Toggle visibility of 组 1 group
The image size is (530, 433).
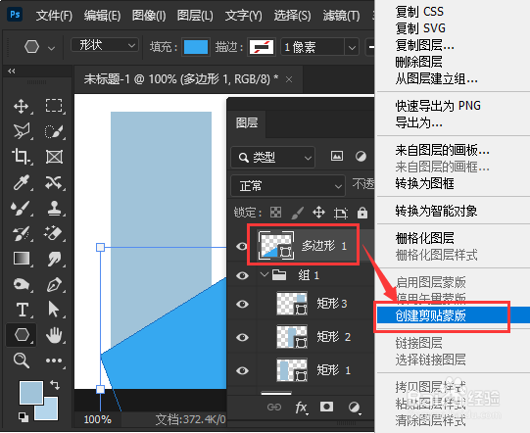[242, 275]
